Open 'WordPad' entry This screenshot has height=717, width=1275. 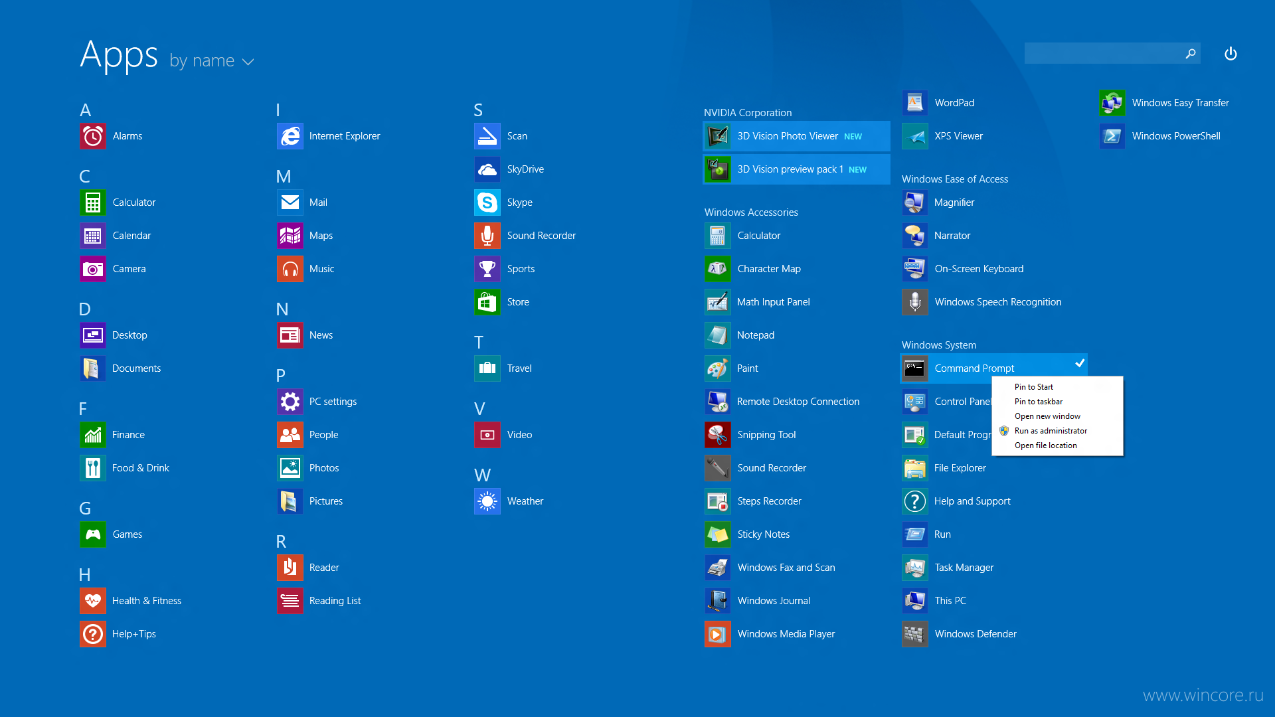point(939,103)
